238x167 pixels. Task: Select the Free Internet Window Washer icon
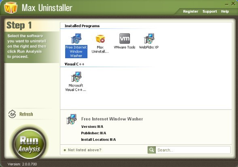76,38
